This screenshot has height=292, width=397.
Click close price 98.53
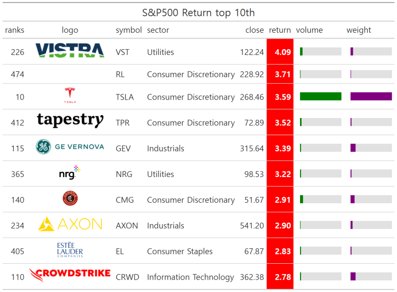coord(254,174)
